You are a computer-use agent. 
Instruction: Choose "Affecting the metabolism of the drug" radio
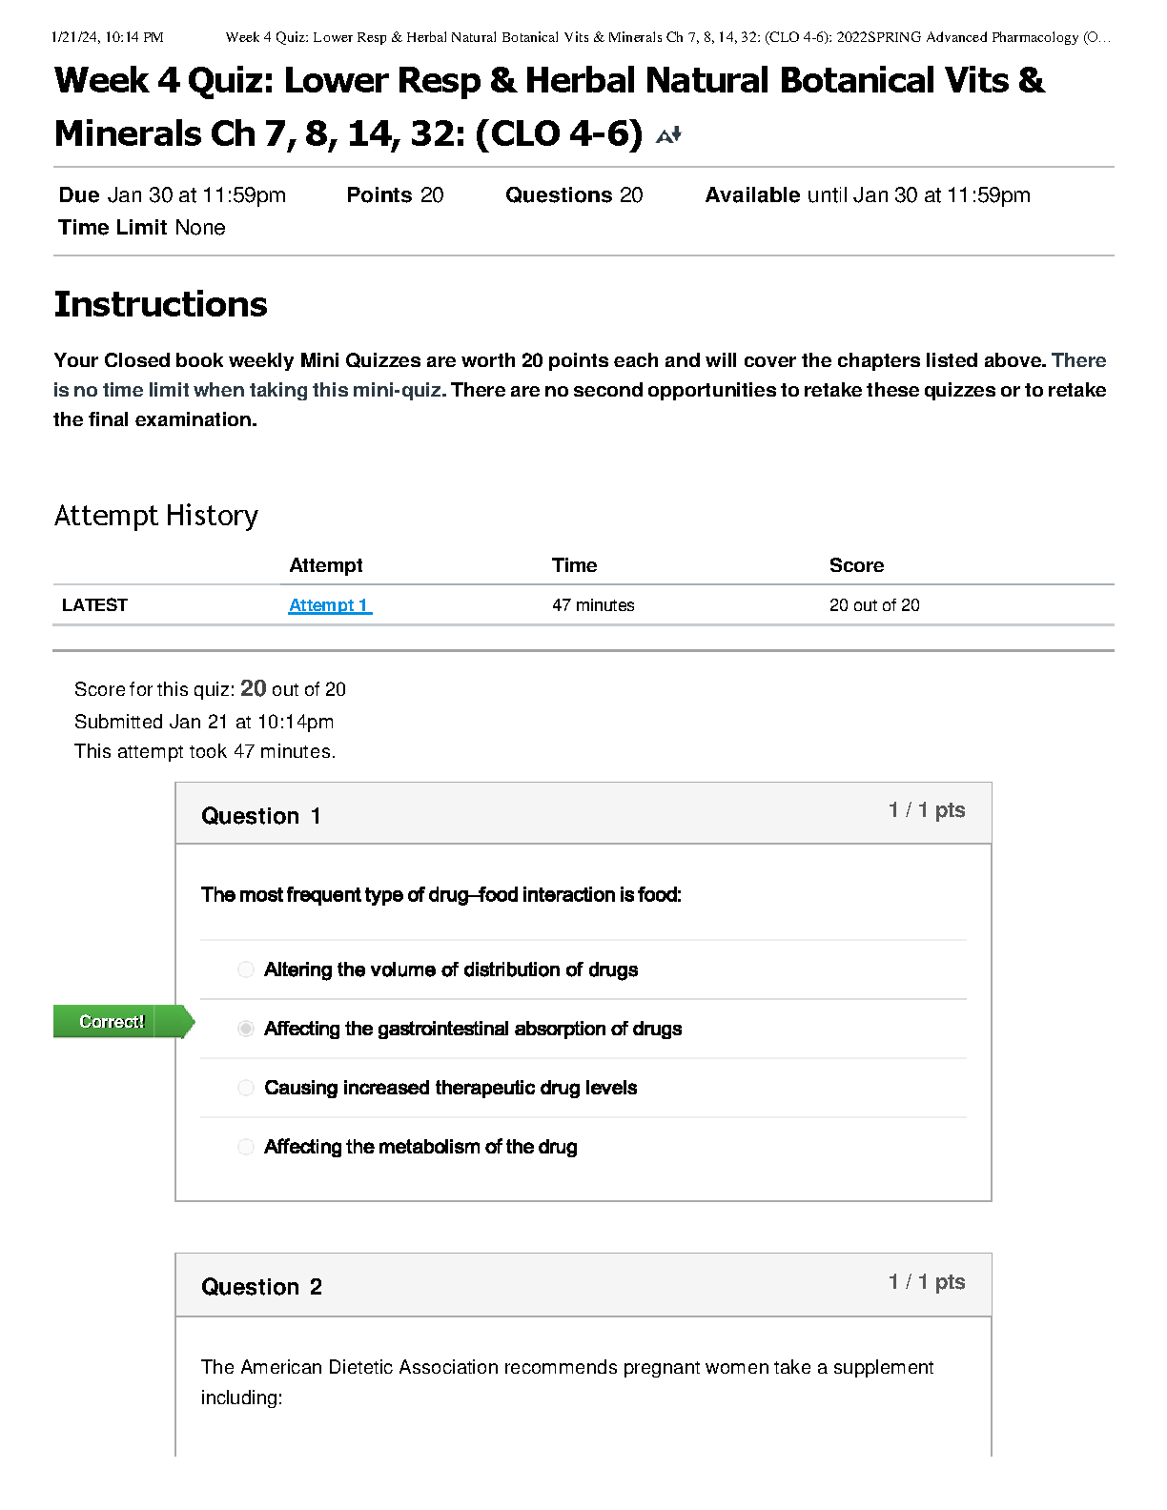pos(246,1147)
